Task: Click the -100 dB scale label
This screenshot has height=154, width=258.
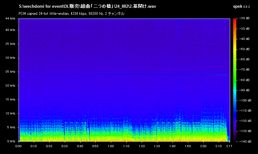Action: [245, 101]
